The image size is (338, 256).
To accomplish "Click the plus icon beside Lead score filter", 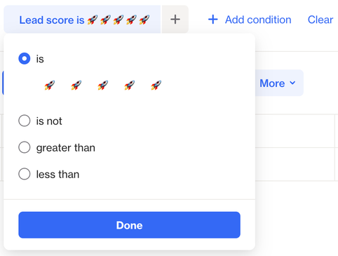I will point(175,20).
